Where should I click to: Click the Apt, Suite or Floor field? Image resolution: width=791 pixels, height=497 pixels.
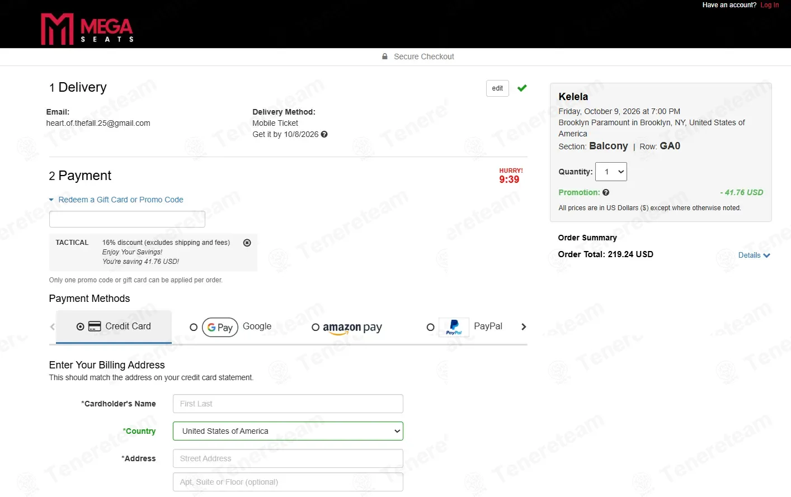288,482
